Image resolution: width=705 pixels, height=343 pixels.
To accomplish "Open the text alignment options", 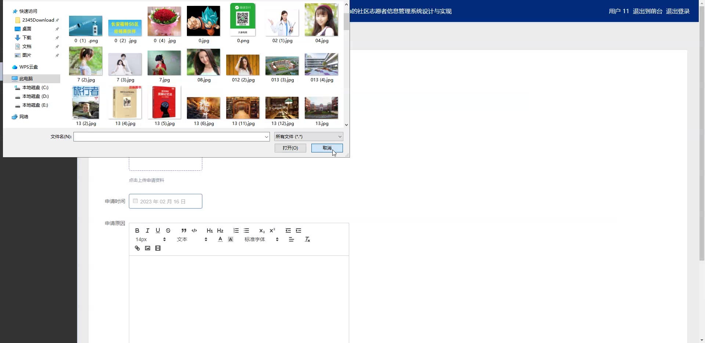I will [291, 239].
